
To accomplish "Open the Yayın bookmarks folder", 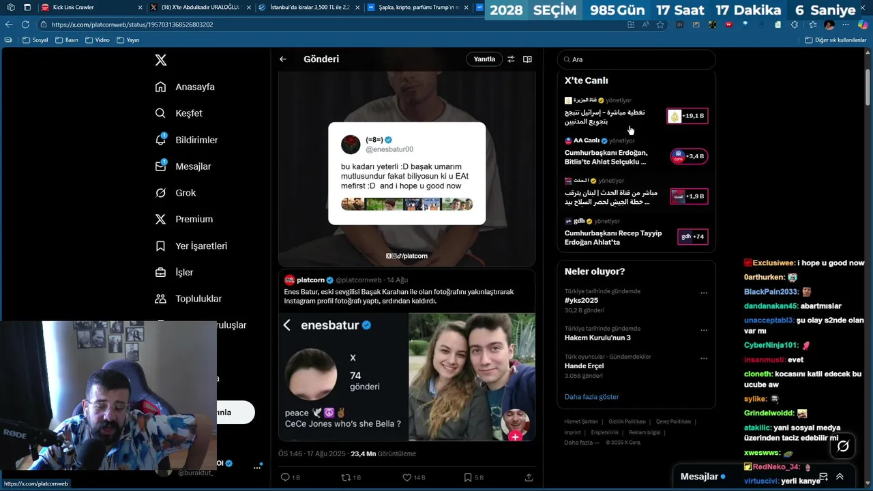I will (128, 40).
